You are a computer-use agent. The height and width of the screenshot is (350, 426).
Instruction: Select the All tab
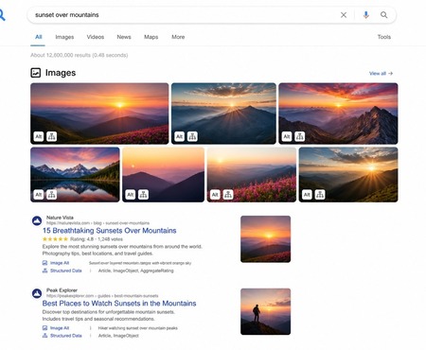39,37
